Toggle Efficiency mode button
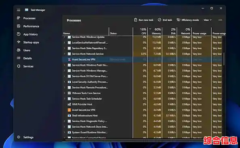The width and height of the screenshot is (240, 148). [187, 20]
